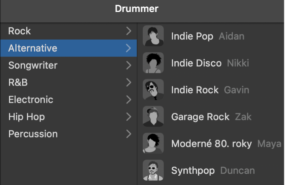Open the Hip Hop genre

[x=69, y=117]
